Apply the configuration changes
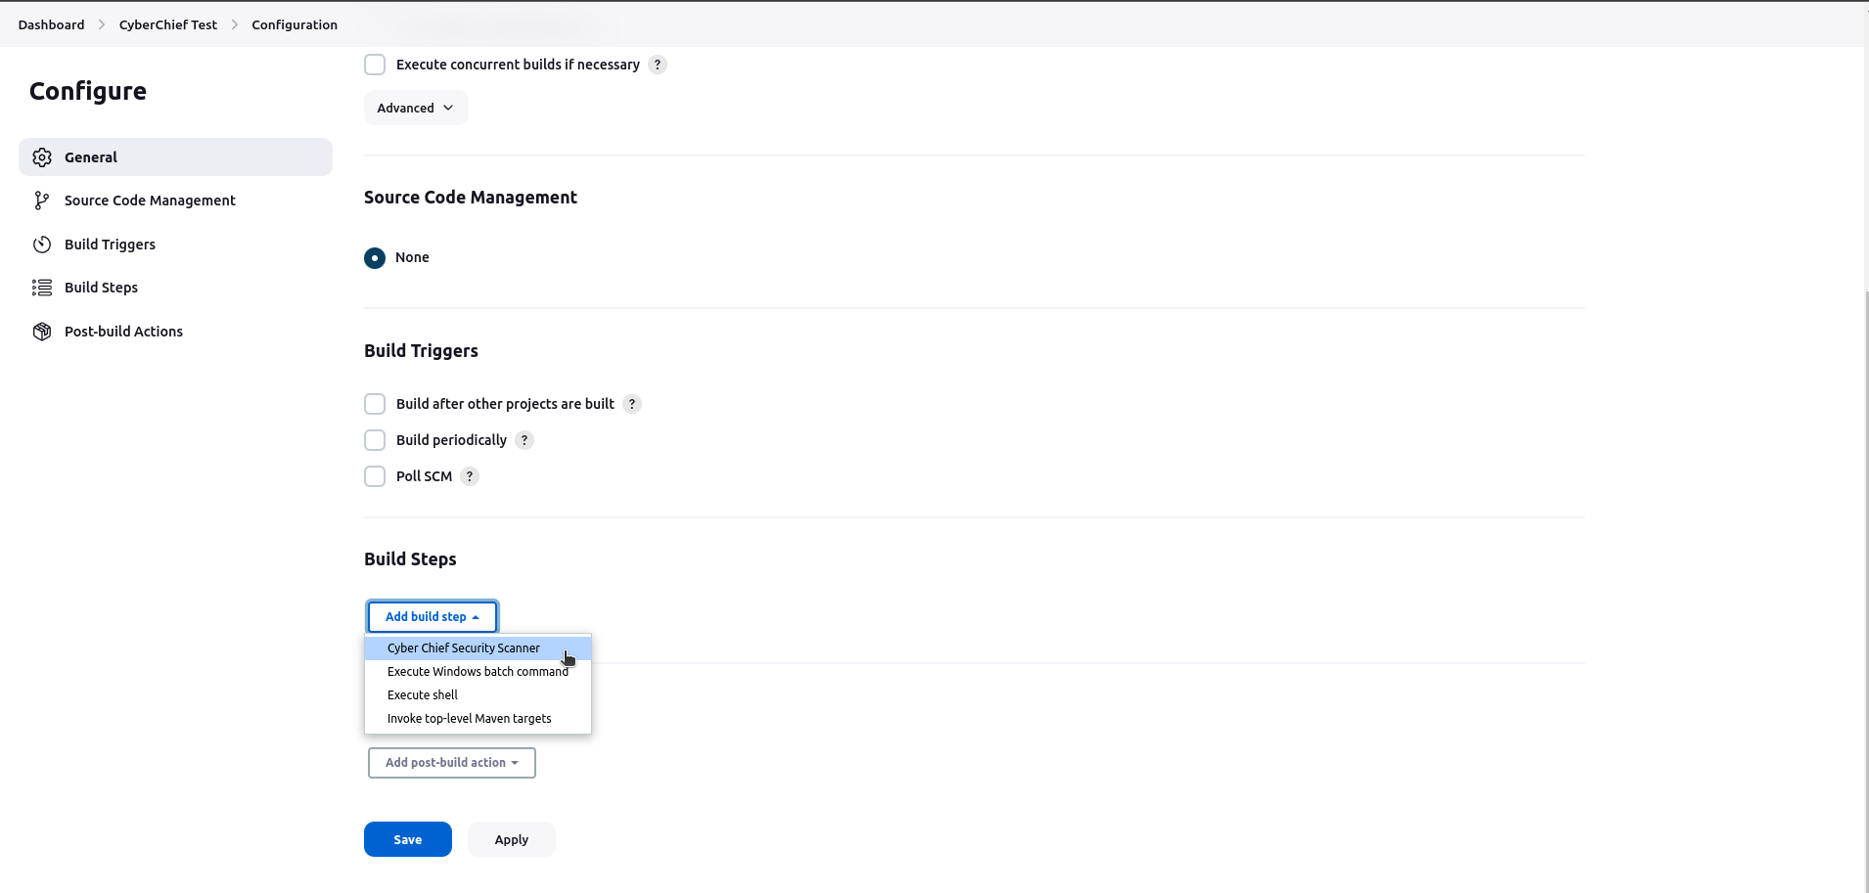 (x=512, y=839)
